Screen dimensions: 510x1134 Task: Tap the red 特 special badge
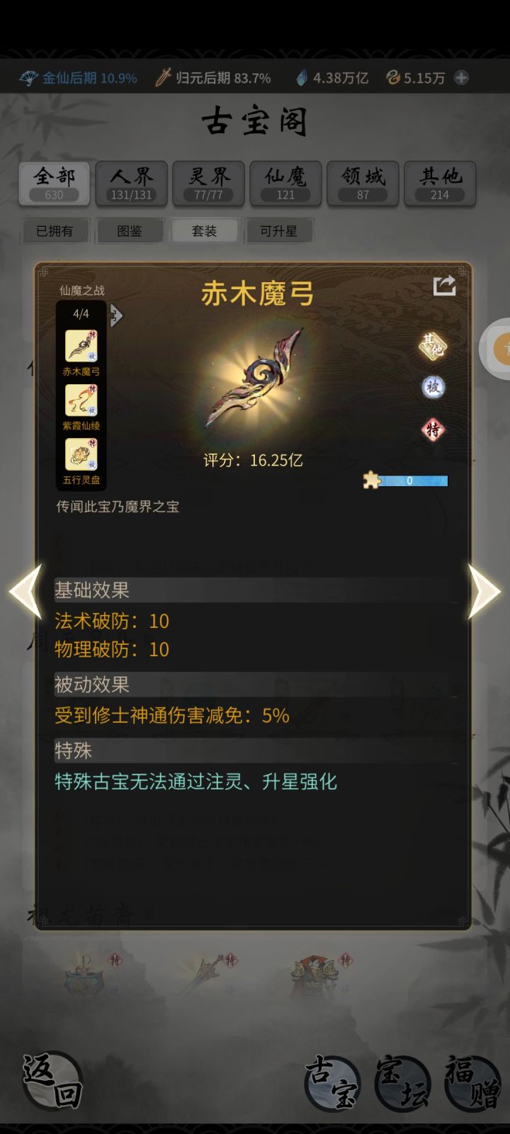point(433,429)
